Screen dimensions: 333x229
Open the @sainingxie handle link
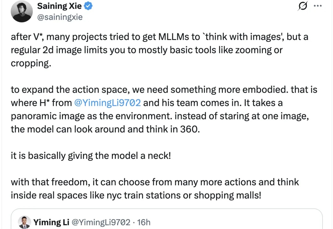pyautogui.click(x=60, y=17)
